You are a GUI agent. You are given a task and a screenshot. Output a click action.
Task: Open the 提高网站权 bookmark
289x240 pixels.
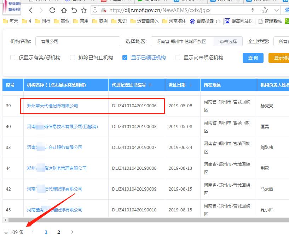[239, 21]
